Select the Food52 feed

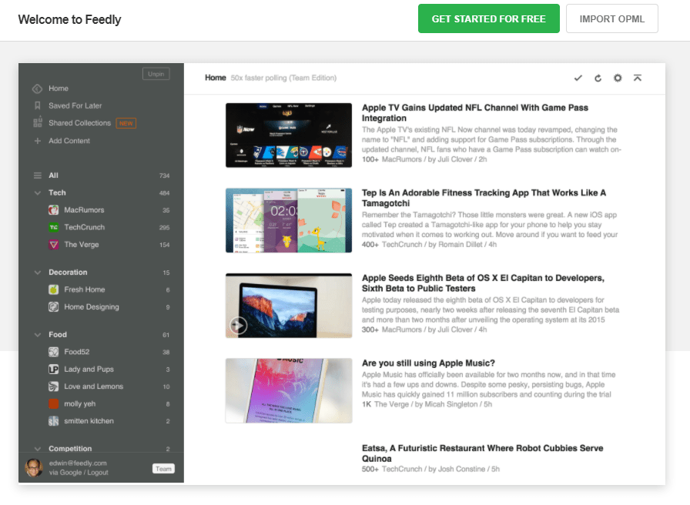point(76,352)
